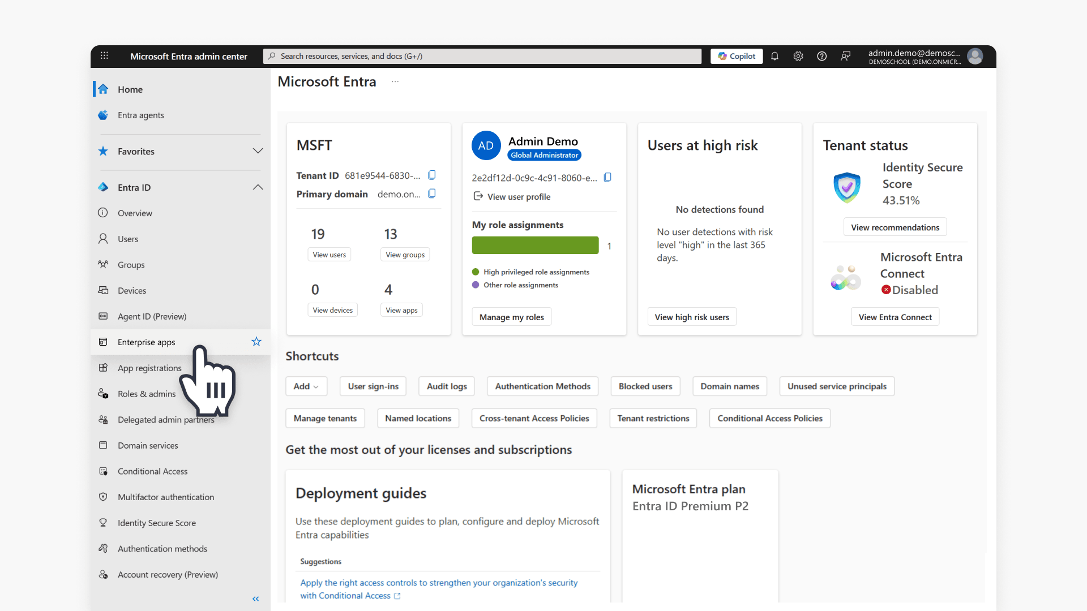This screenshot has height=611, width=1087.
Task: Unfavorite Enterprise apps via the star toggle
Action: point(256,342)
